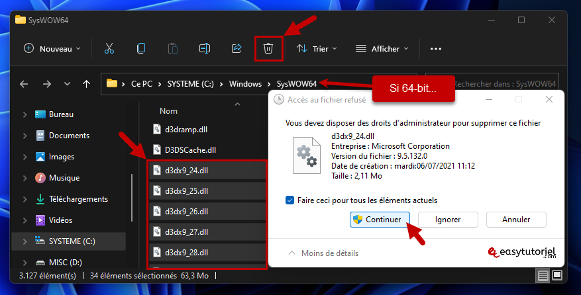Open Téléchargements in the sidebar
This screenshot has height=295, width=581.
click(x=78, y=199)
